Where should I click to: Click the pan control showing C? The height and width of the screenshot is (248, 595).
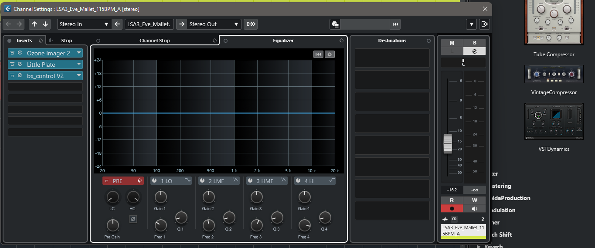coord(463,63)
